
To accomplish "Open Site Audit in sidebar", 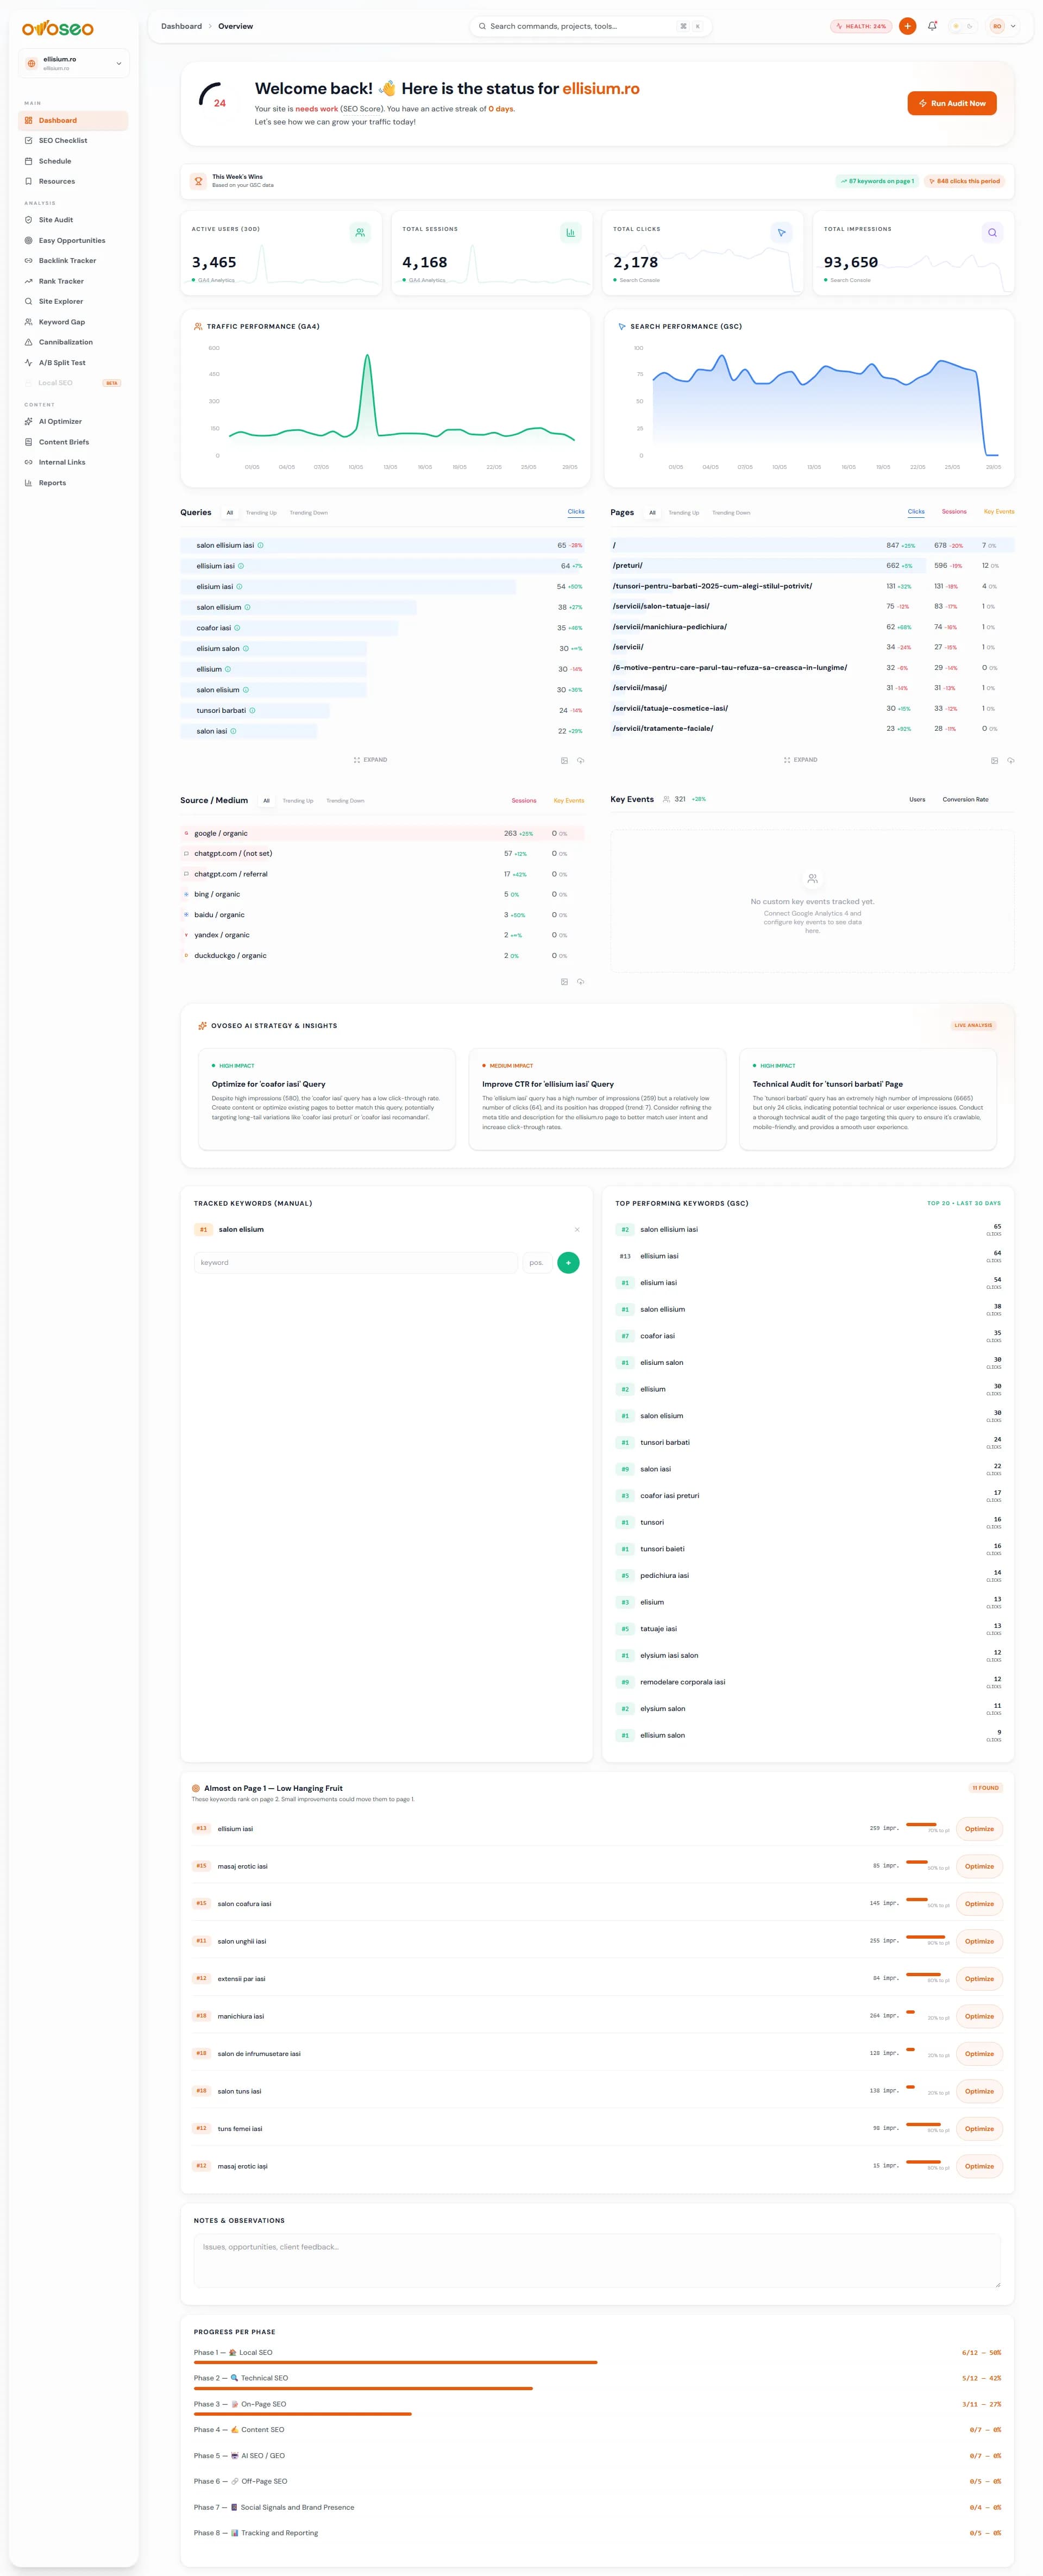I will point(73,220).
